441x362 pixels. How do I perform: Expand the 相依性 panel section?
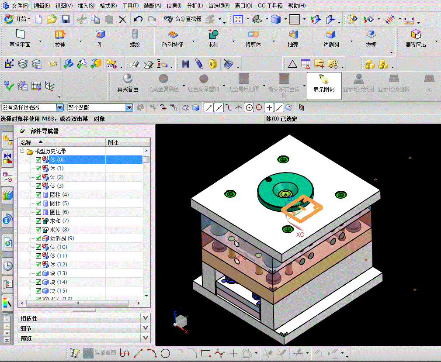[146, 318]
